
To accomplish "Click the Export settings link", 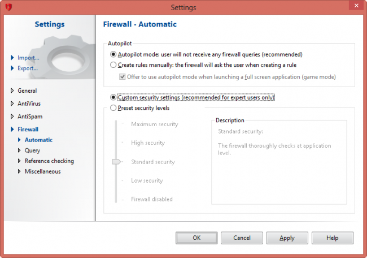I will pyautogui.click(x=28, y=68).
